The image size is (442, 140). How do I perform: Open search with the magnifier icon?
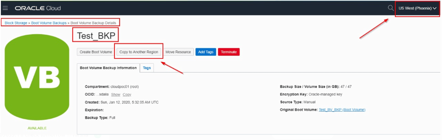coord(391,8)
